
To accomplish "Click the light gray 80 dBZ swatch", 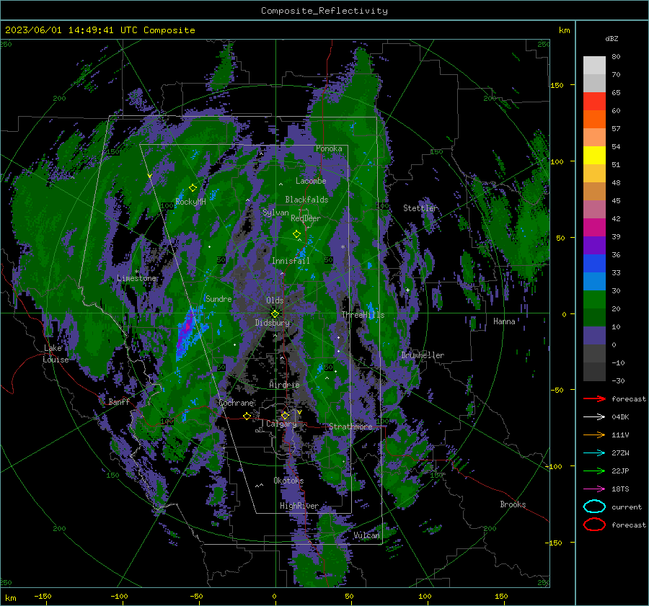I will [x=594, y=66].
